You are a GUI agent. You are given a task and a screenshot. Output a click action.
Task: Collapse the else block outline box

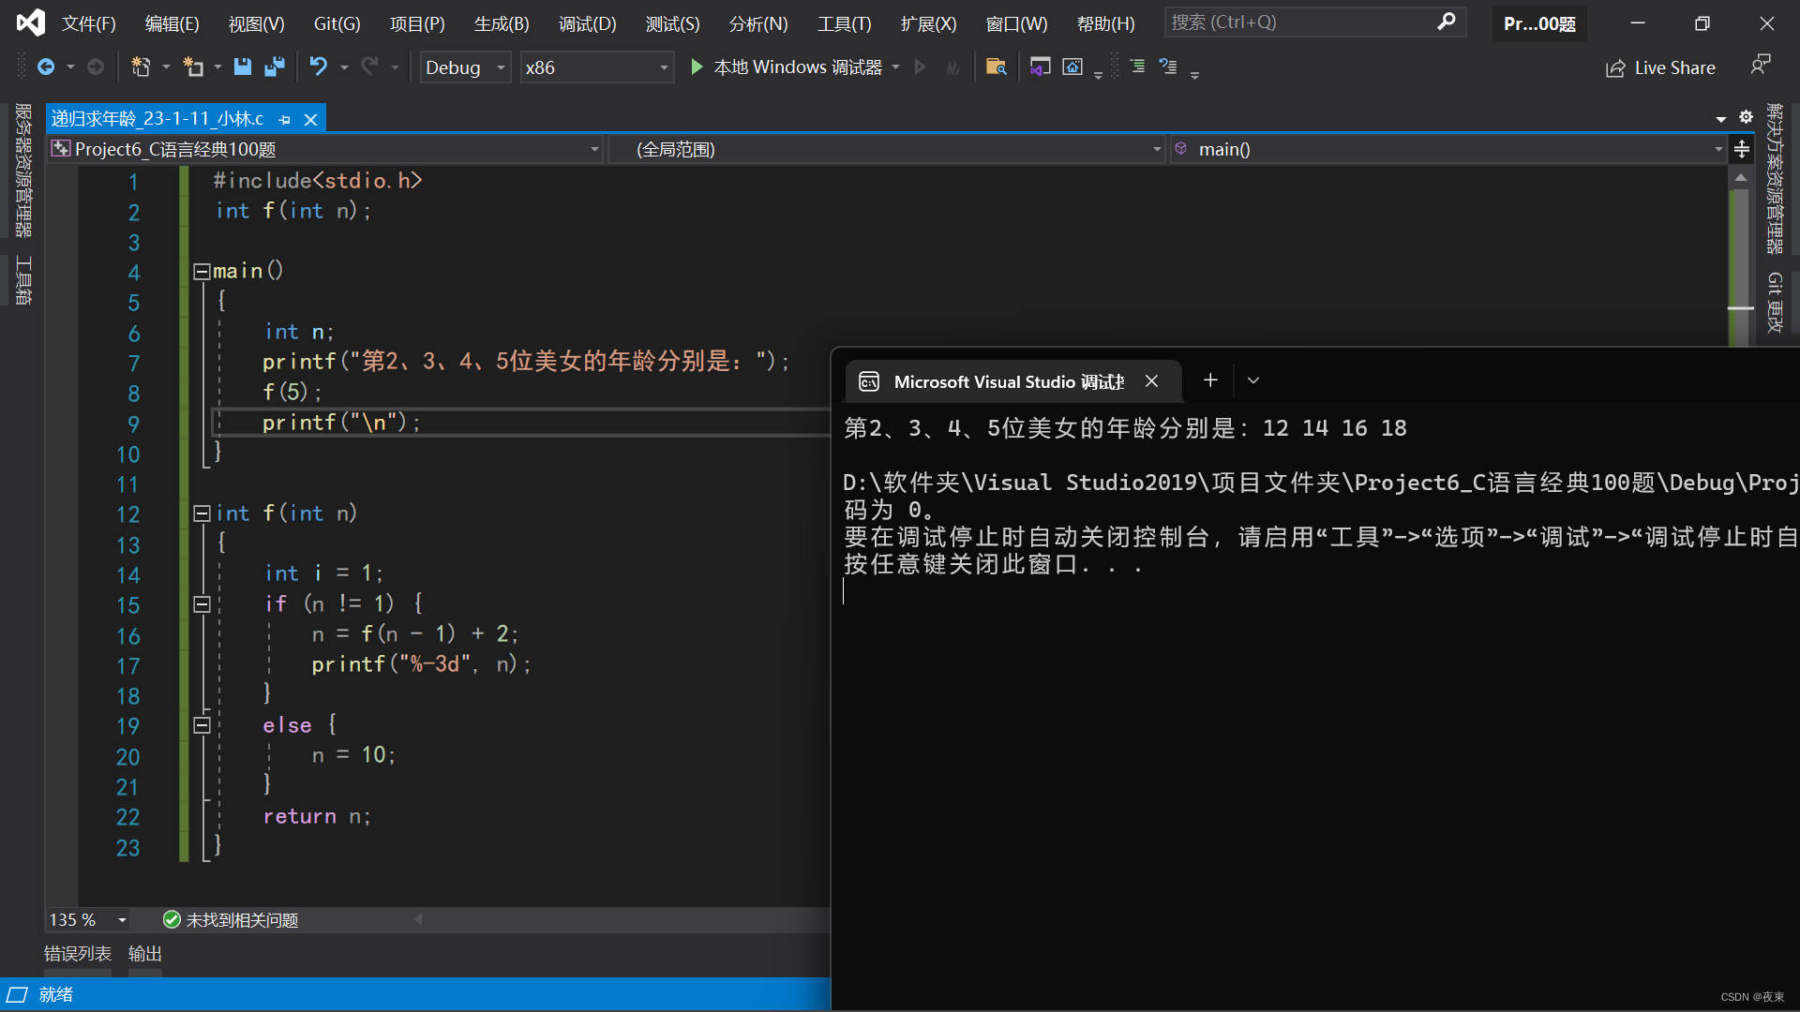pos(201,725)
